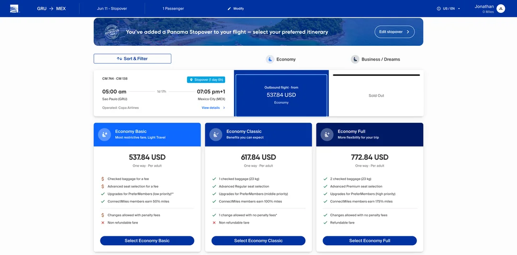
Task: Click the 1d 17h duration label
Action: [x=161, y=92]
